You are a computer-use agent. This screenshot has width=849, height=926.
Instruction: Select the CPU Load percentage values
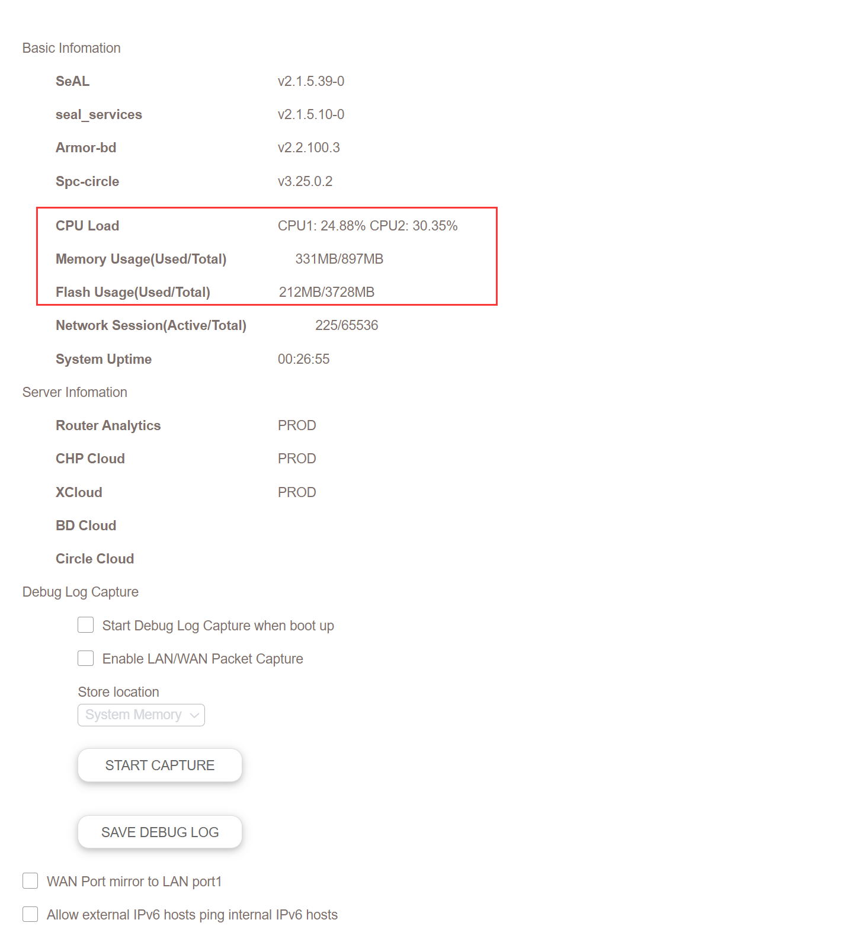tap(367, 226)
